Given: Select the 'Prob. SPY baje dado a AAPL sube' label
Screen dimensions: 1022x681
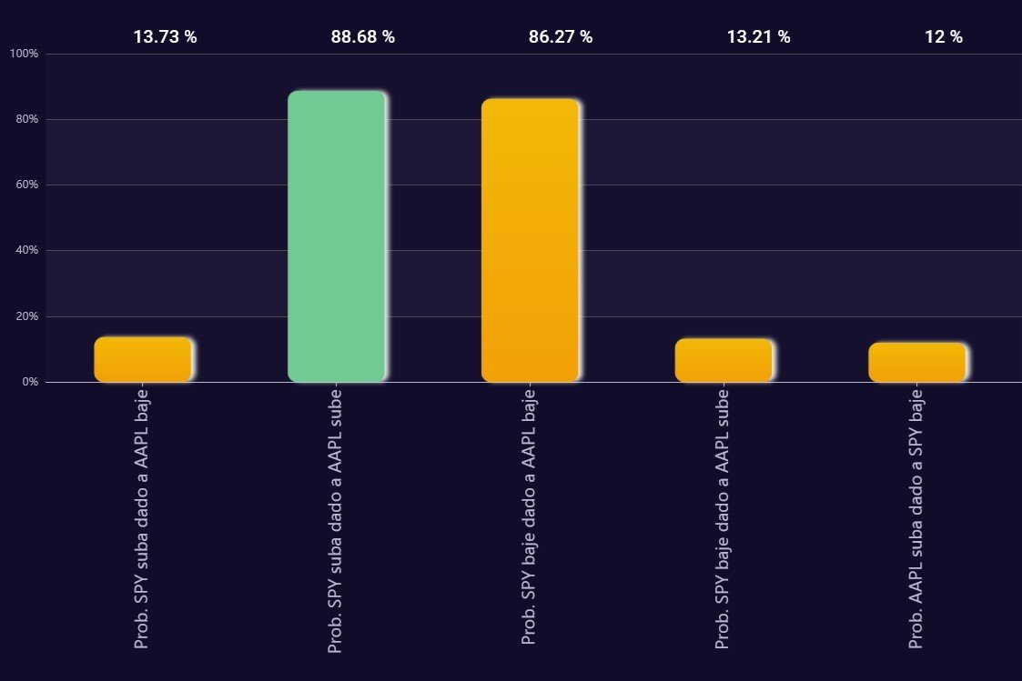Looking at the screenshot, I should pyautogui.click(x=723, y=517).
